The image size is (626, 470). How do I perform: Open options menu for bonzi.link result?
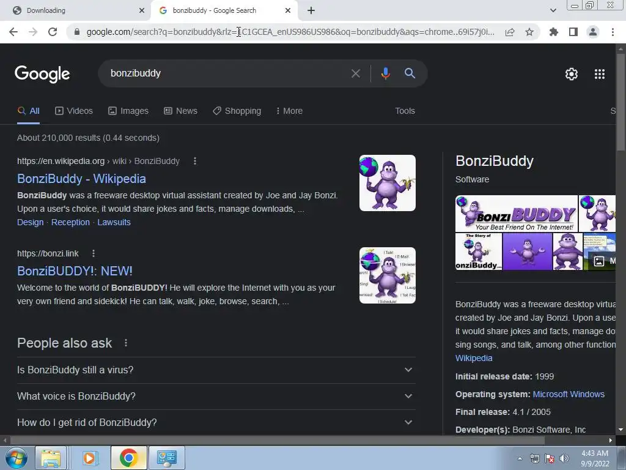[x=94, y=253]
